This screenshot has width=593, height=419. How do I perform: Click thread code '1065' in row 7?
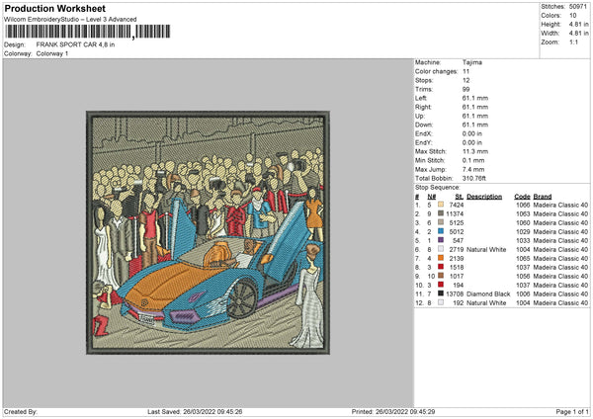523,258
